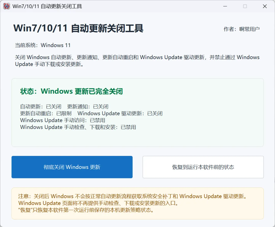Minimize the update tool window
Image resolution: width=275 pixels, height=227 pixels.
(225, 6)
